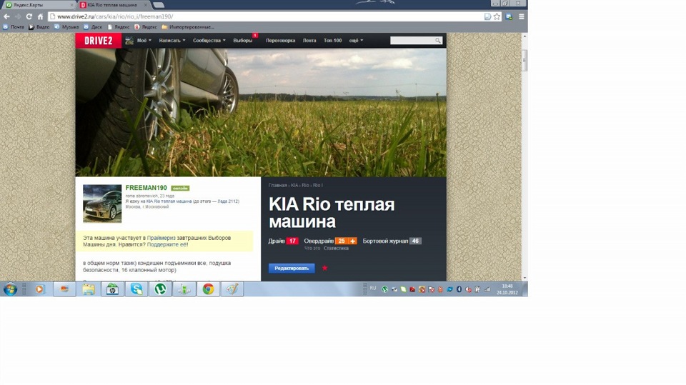Viewport: 686px width, 385px height.
Task: Open the Импортированные bookmarks folder
Action: click(x=188, y=27)
